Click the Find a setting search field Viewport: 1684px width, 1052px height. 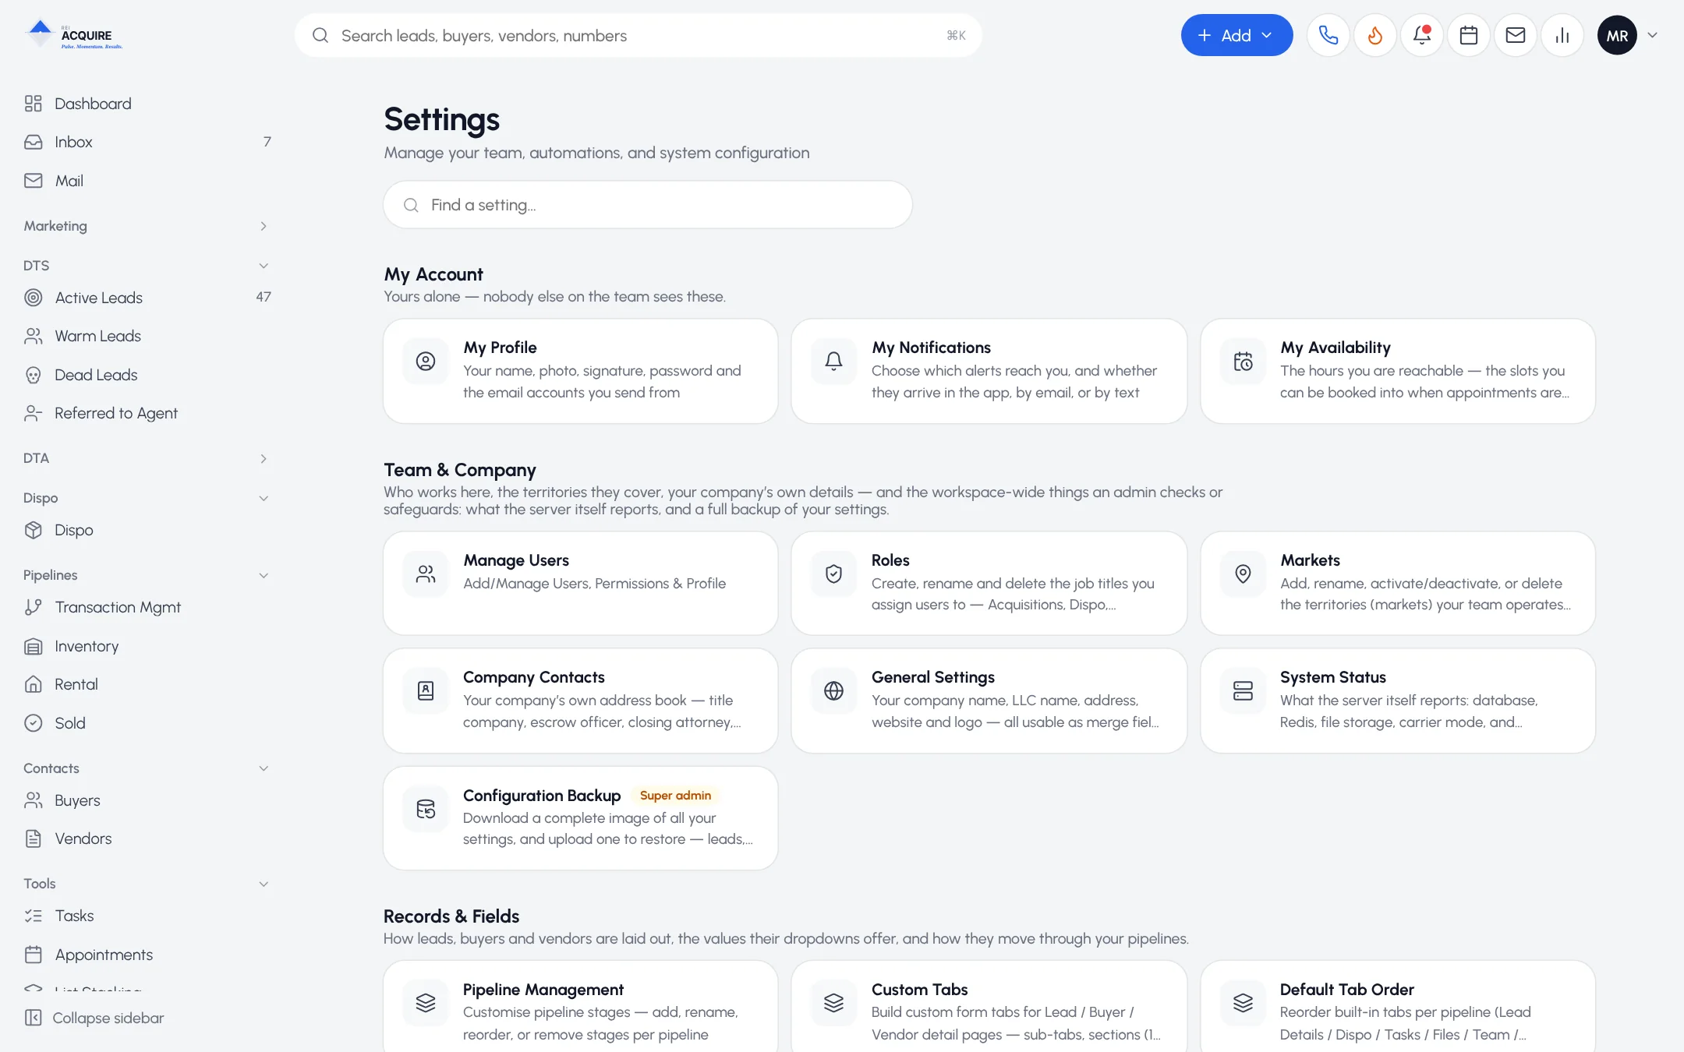point(648,205)
